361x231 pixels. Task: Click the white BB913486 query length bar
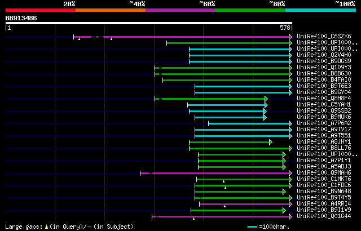[x=149, y=23]
